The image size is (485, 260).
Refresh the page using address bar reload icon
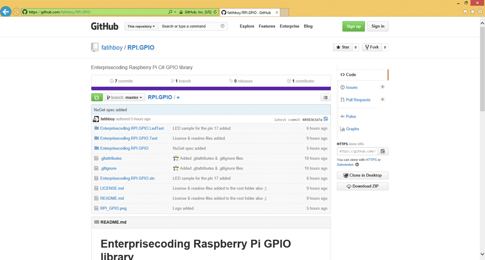coord(215,12)
